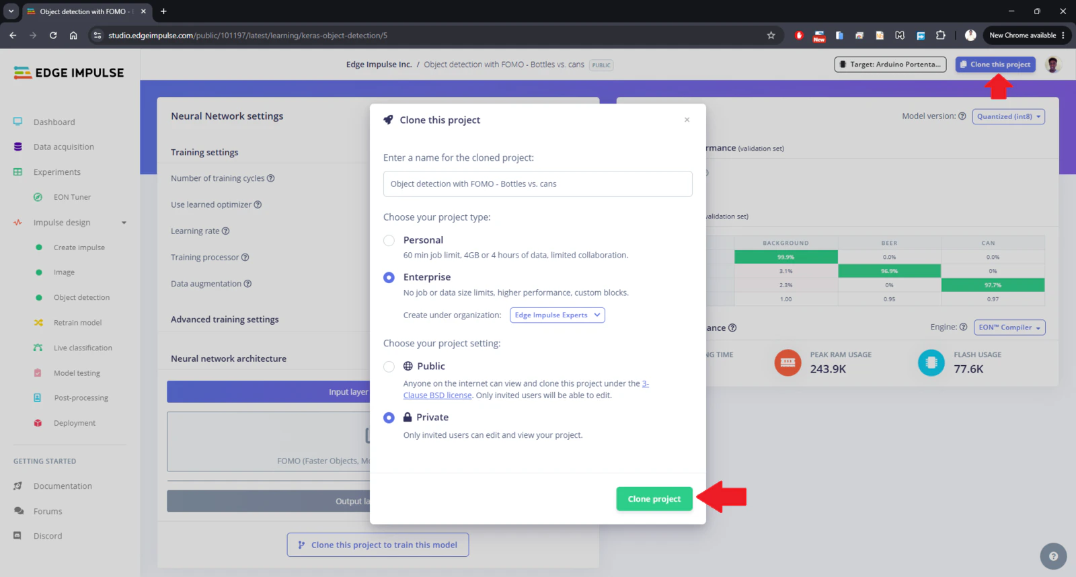This screenshot has width=1076, height=577.
Task: Go to Data acquisition
Action: click(64, 147)
